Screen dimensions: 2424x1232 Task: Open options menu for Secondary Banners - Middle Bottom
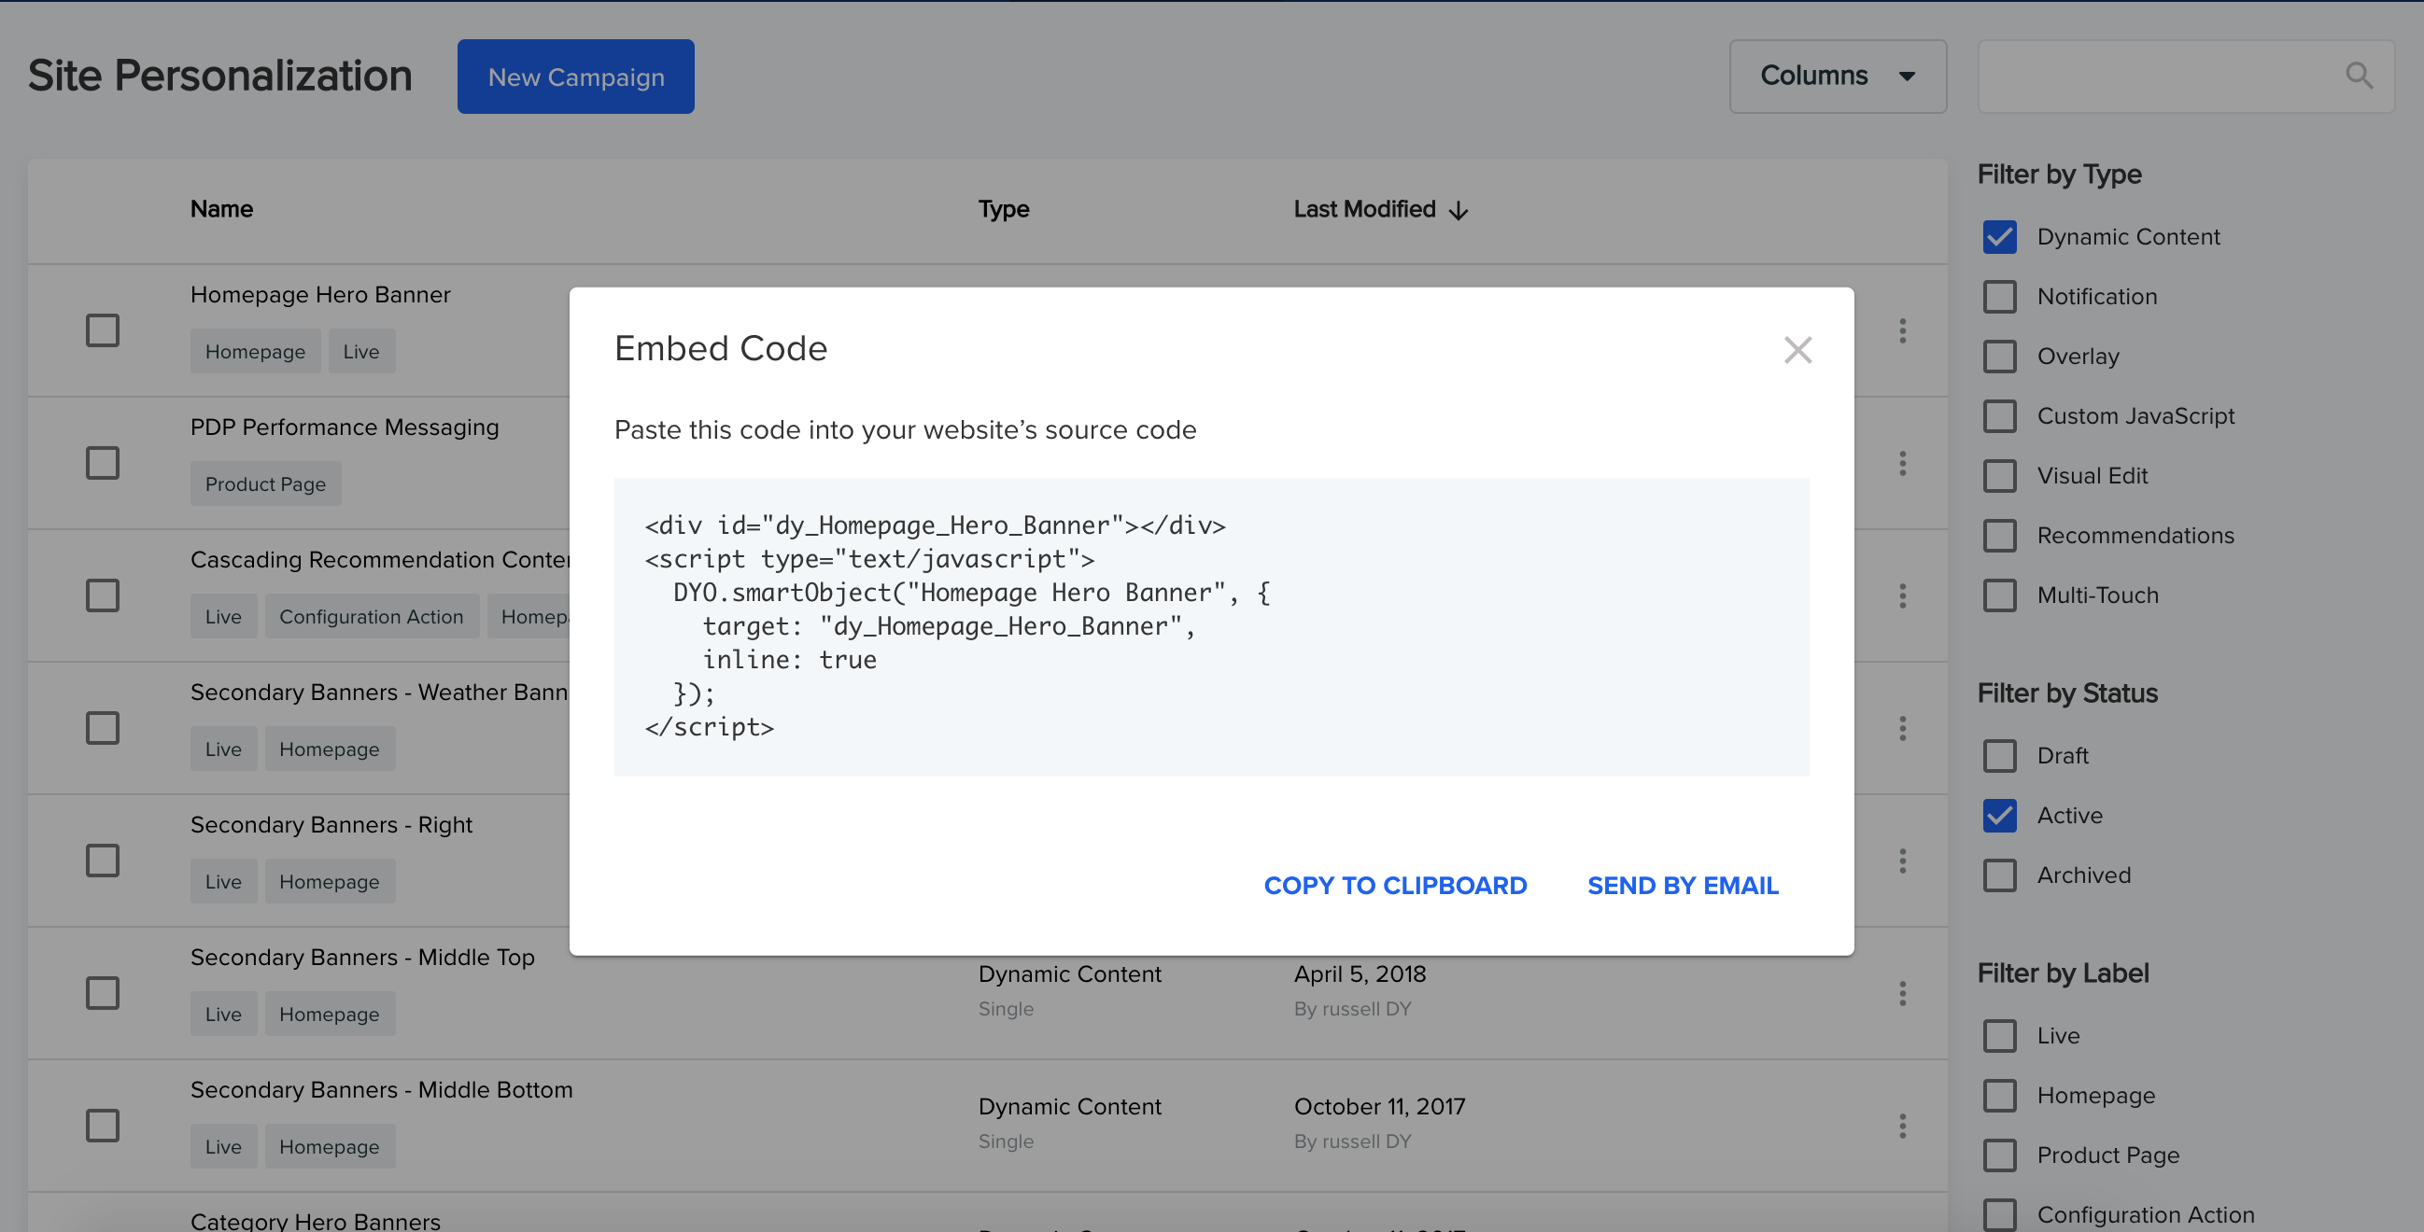click(1902, 1126)
